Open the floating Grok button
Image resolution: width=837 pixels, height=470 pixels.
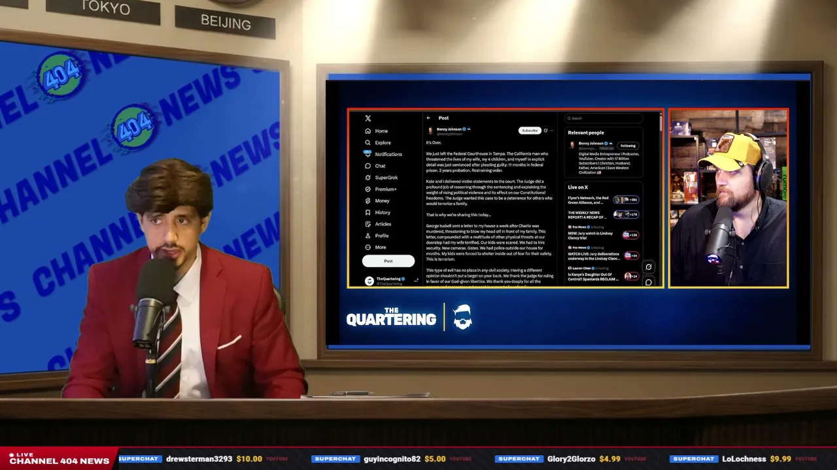(648, 266)
